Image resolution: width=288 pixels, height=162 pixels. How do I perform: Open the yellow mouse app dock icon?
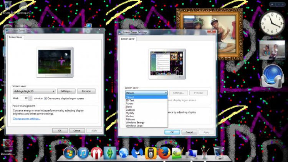151,153
